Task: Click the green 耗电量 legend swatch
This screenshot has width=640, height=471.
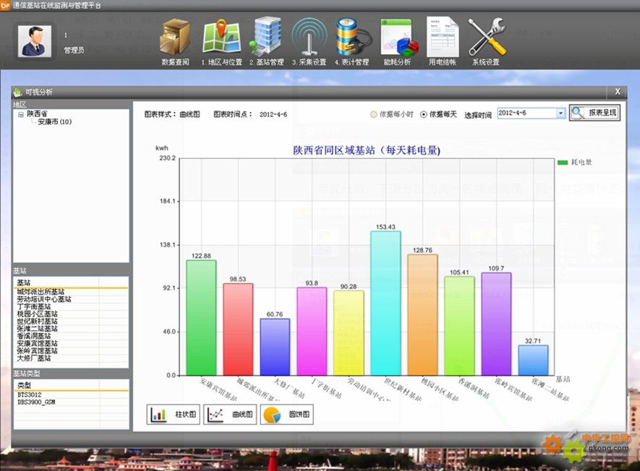Action: (x=563, y=163)
